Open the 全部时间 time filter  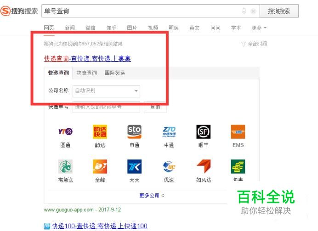[x=257, y=44]
